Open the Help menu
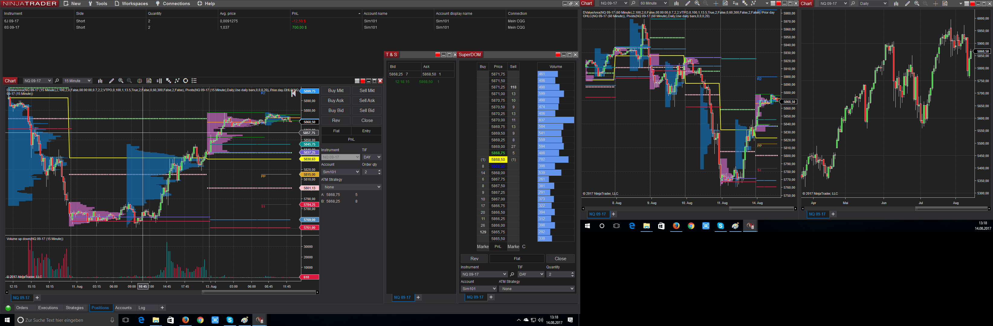The width and height of the screenshot is (993, 326). [206, 3]
